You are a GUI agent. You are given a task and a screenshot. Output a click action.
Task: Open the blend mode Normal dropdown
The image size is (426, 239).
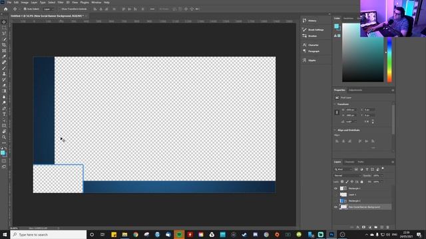pyautogui.click(x=347, y=175)
